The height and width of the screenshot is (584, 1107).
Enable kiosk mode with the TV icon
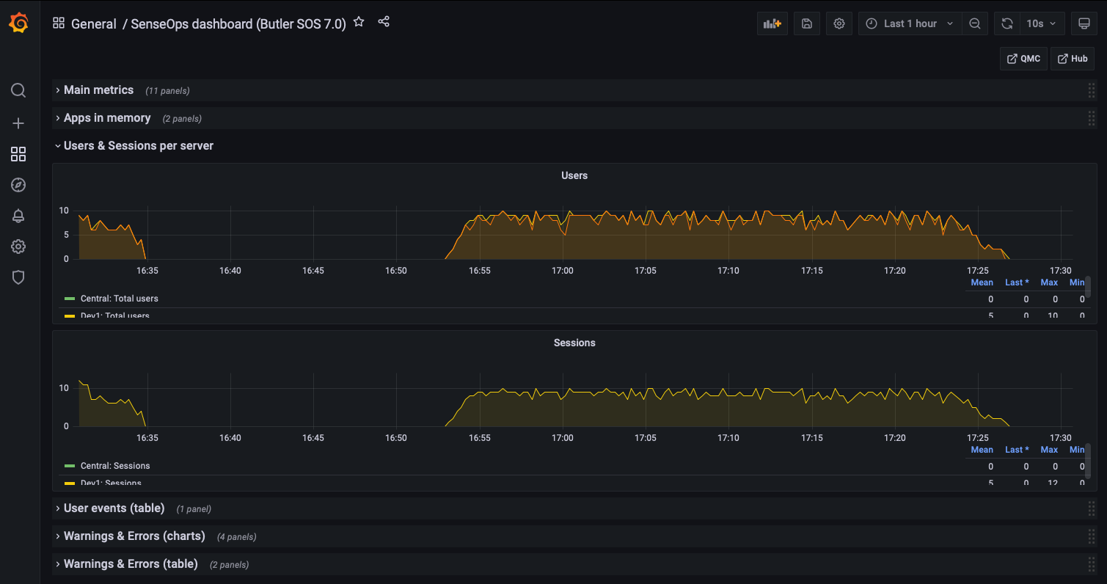(1084, 23)
